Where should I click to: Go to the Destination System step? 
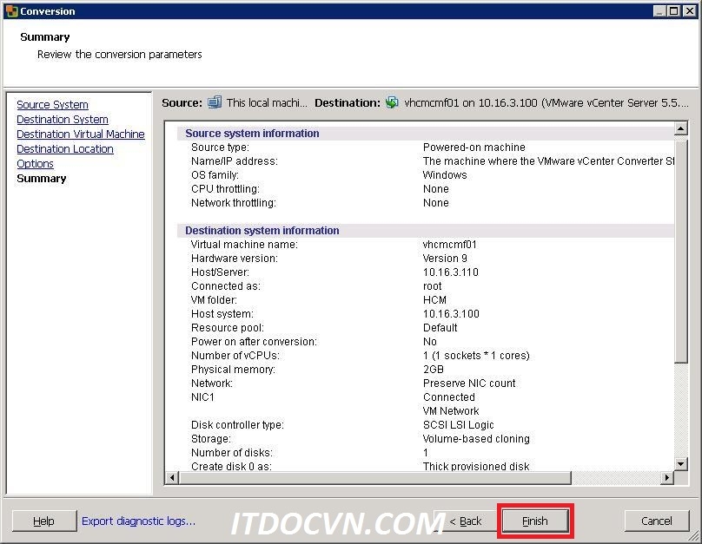point(63,120)
